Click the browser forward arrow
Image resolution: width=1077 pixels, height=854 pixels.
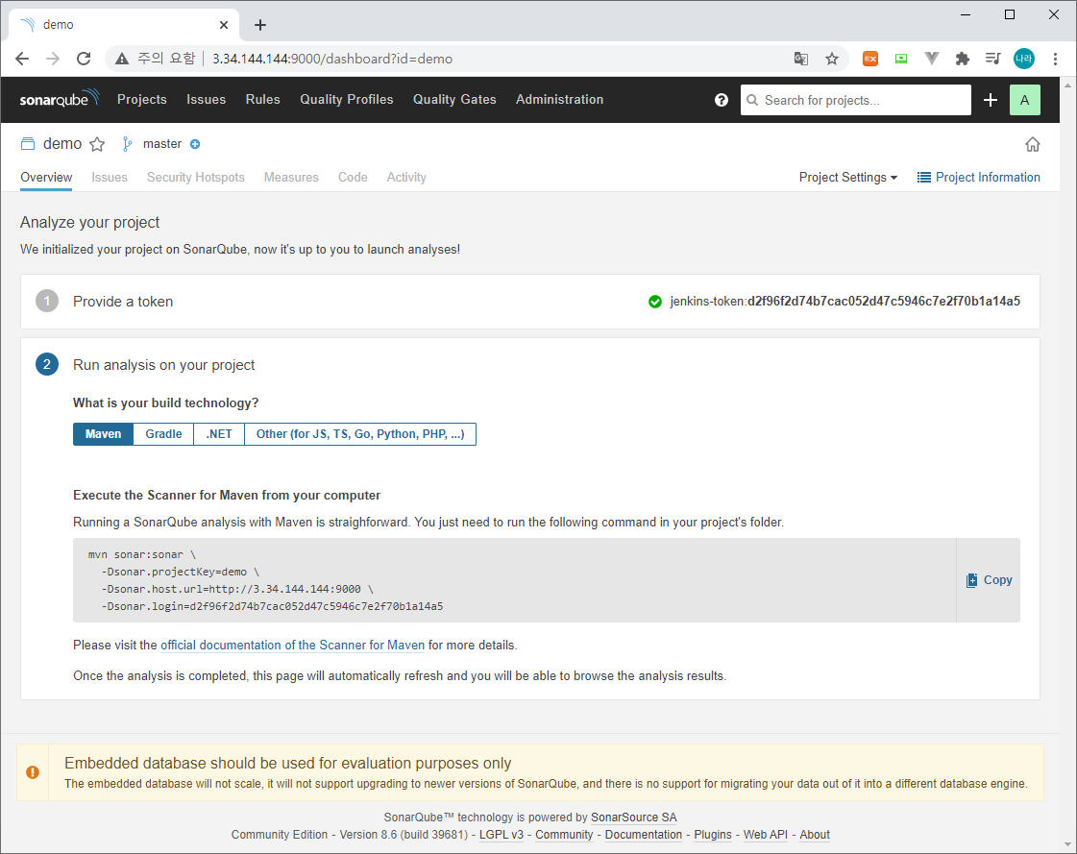point(53,59)
